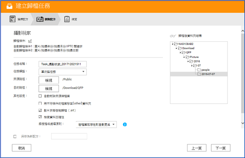
Task: Collapse the NAS1C8AB2 tree node arrow
Action: coord(173,44)
